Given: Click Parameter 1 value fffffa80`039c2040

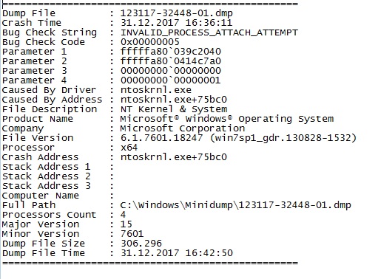Looking at the screenshot, I should click(171, 52).
